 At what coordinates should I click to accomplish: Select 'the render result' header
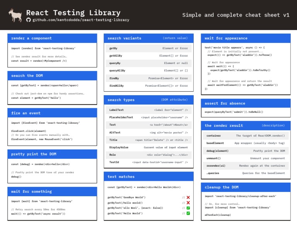click(x=246, y=126)
